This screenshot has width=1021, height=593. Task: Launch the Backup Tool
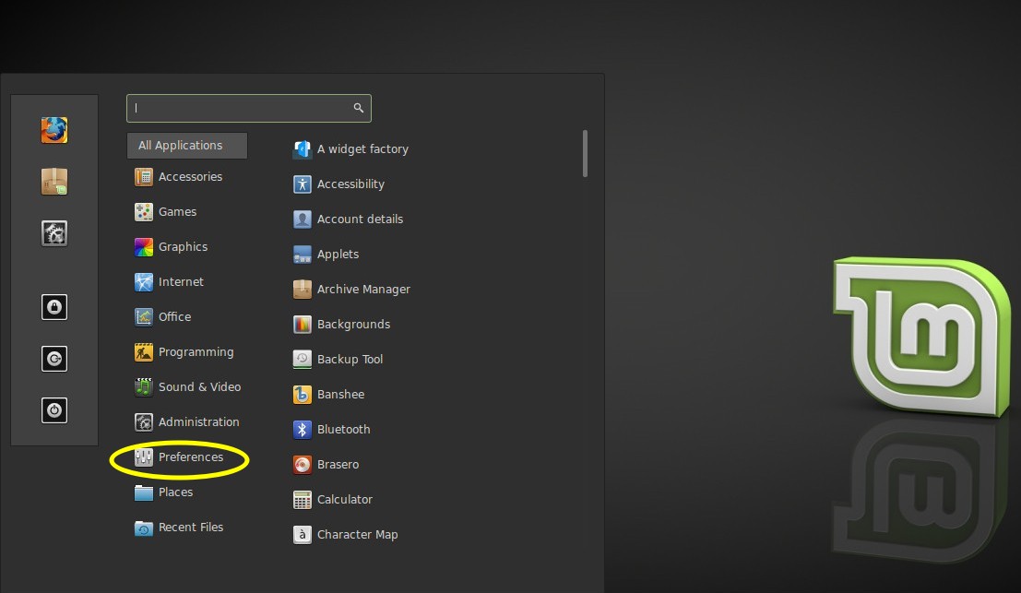[338, 360]
